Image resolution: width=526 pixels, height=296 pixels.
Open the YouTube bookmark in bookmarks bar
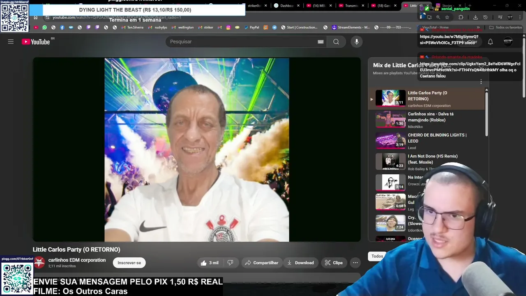point(36,28)
